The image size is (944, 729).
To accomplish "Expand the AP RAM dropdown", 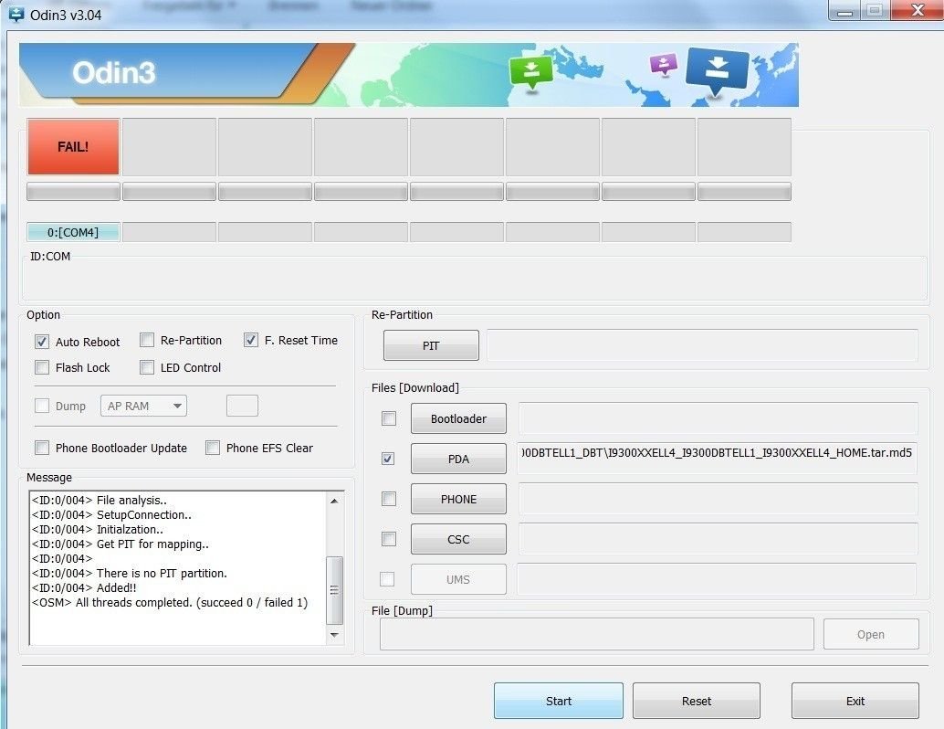I will click(x=143, y=406).
